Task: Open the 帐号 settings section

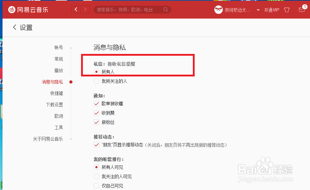Action: pyautogui.click(x=59, y=47)
